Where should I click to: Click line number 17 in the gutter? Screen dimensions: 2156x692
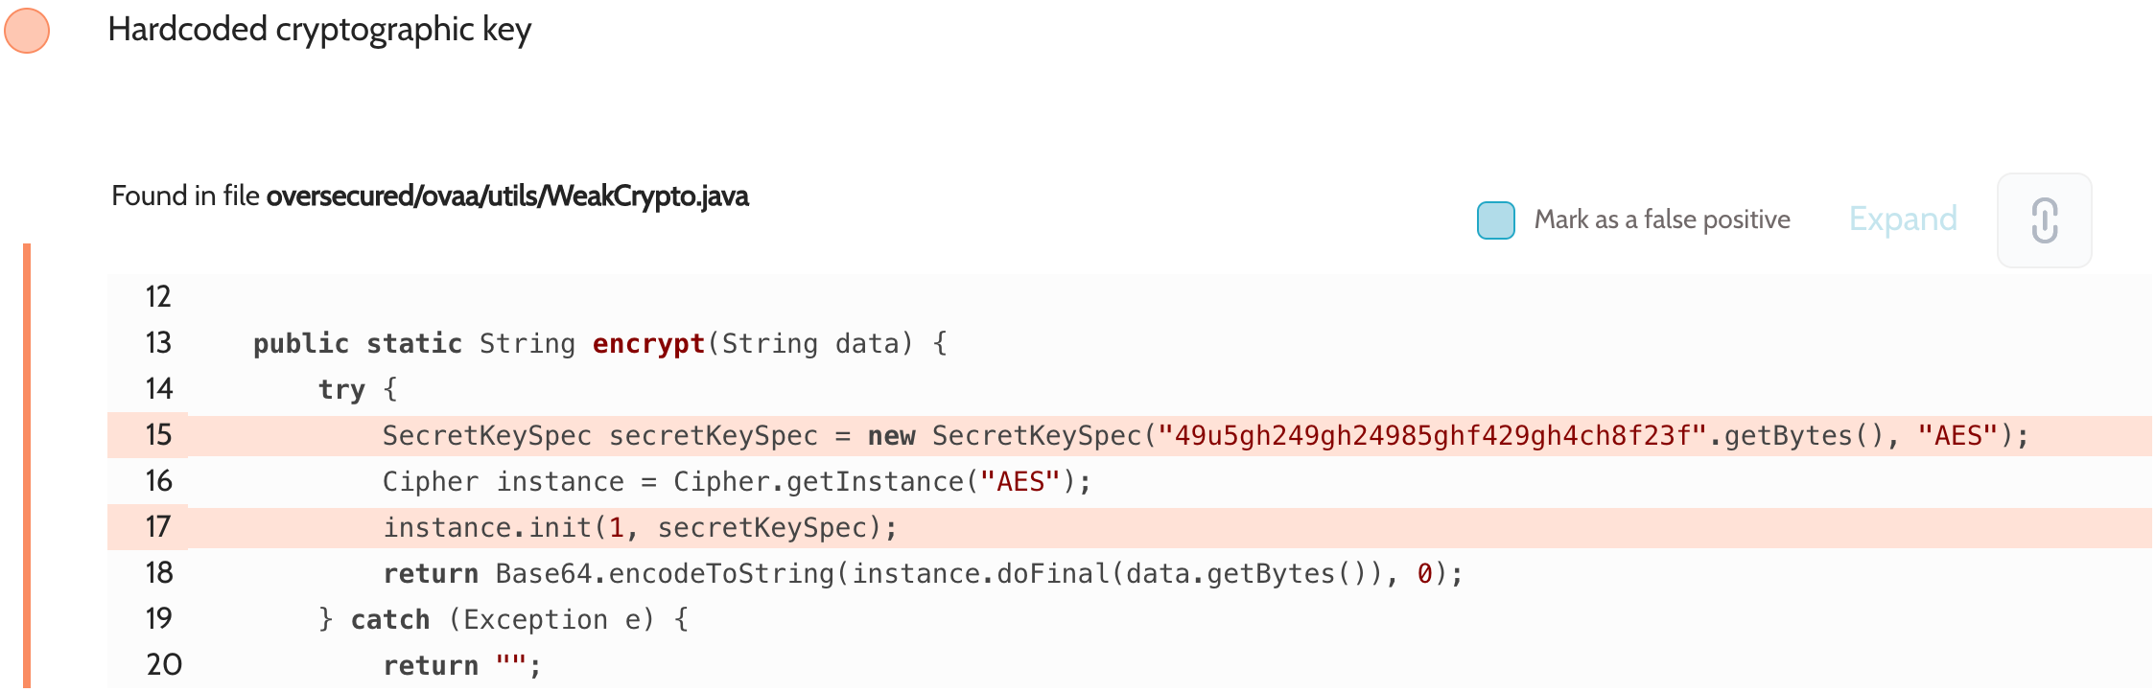[x=158, y=527]
